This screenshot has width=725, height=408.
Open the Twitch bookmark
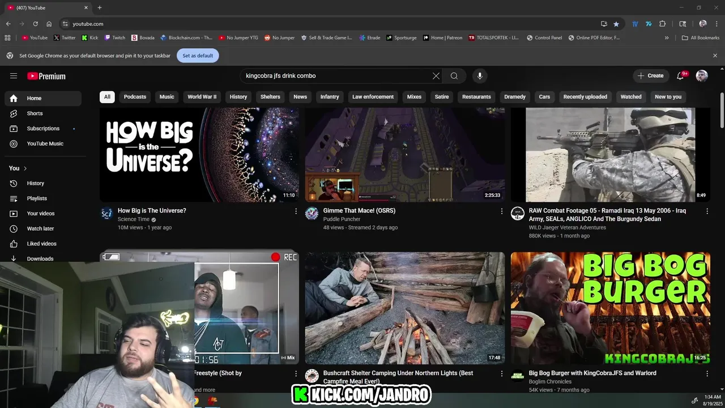tap(115, 38)
